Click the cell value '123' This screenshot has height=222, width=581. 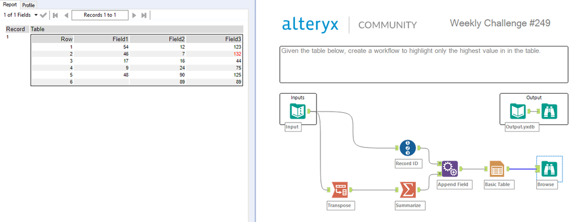237,47
